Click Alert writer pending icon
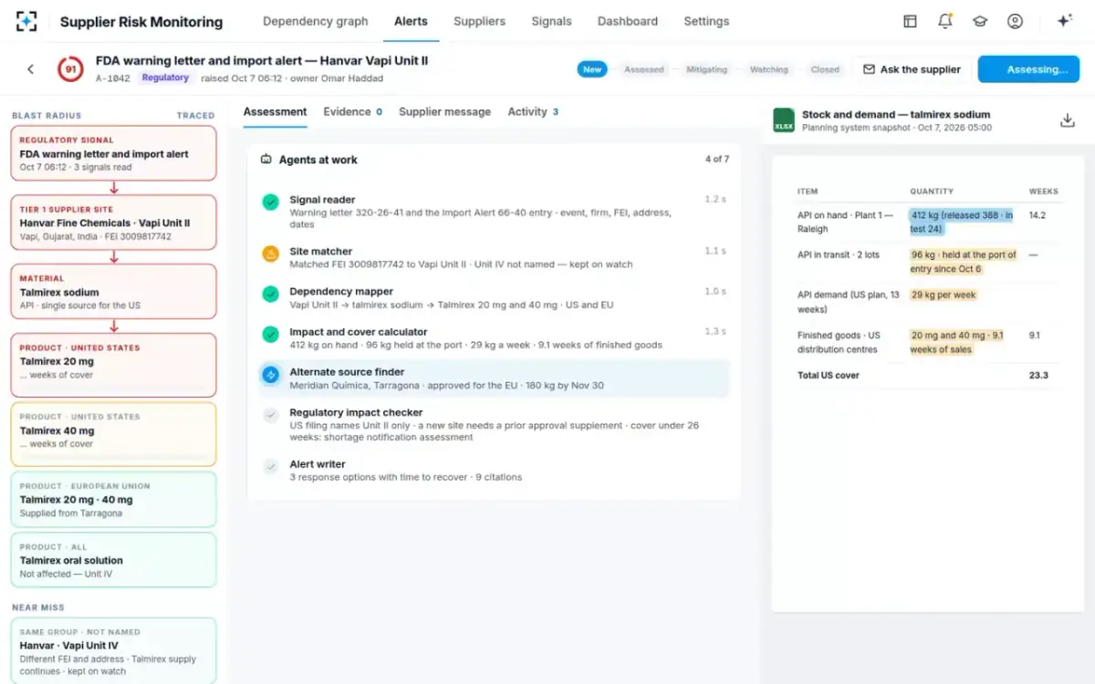 270,467
